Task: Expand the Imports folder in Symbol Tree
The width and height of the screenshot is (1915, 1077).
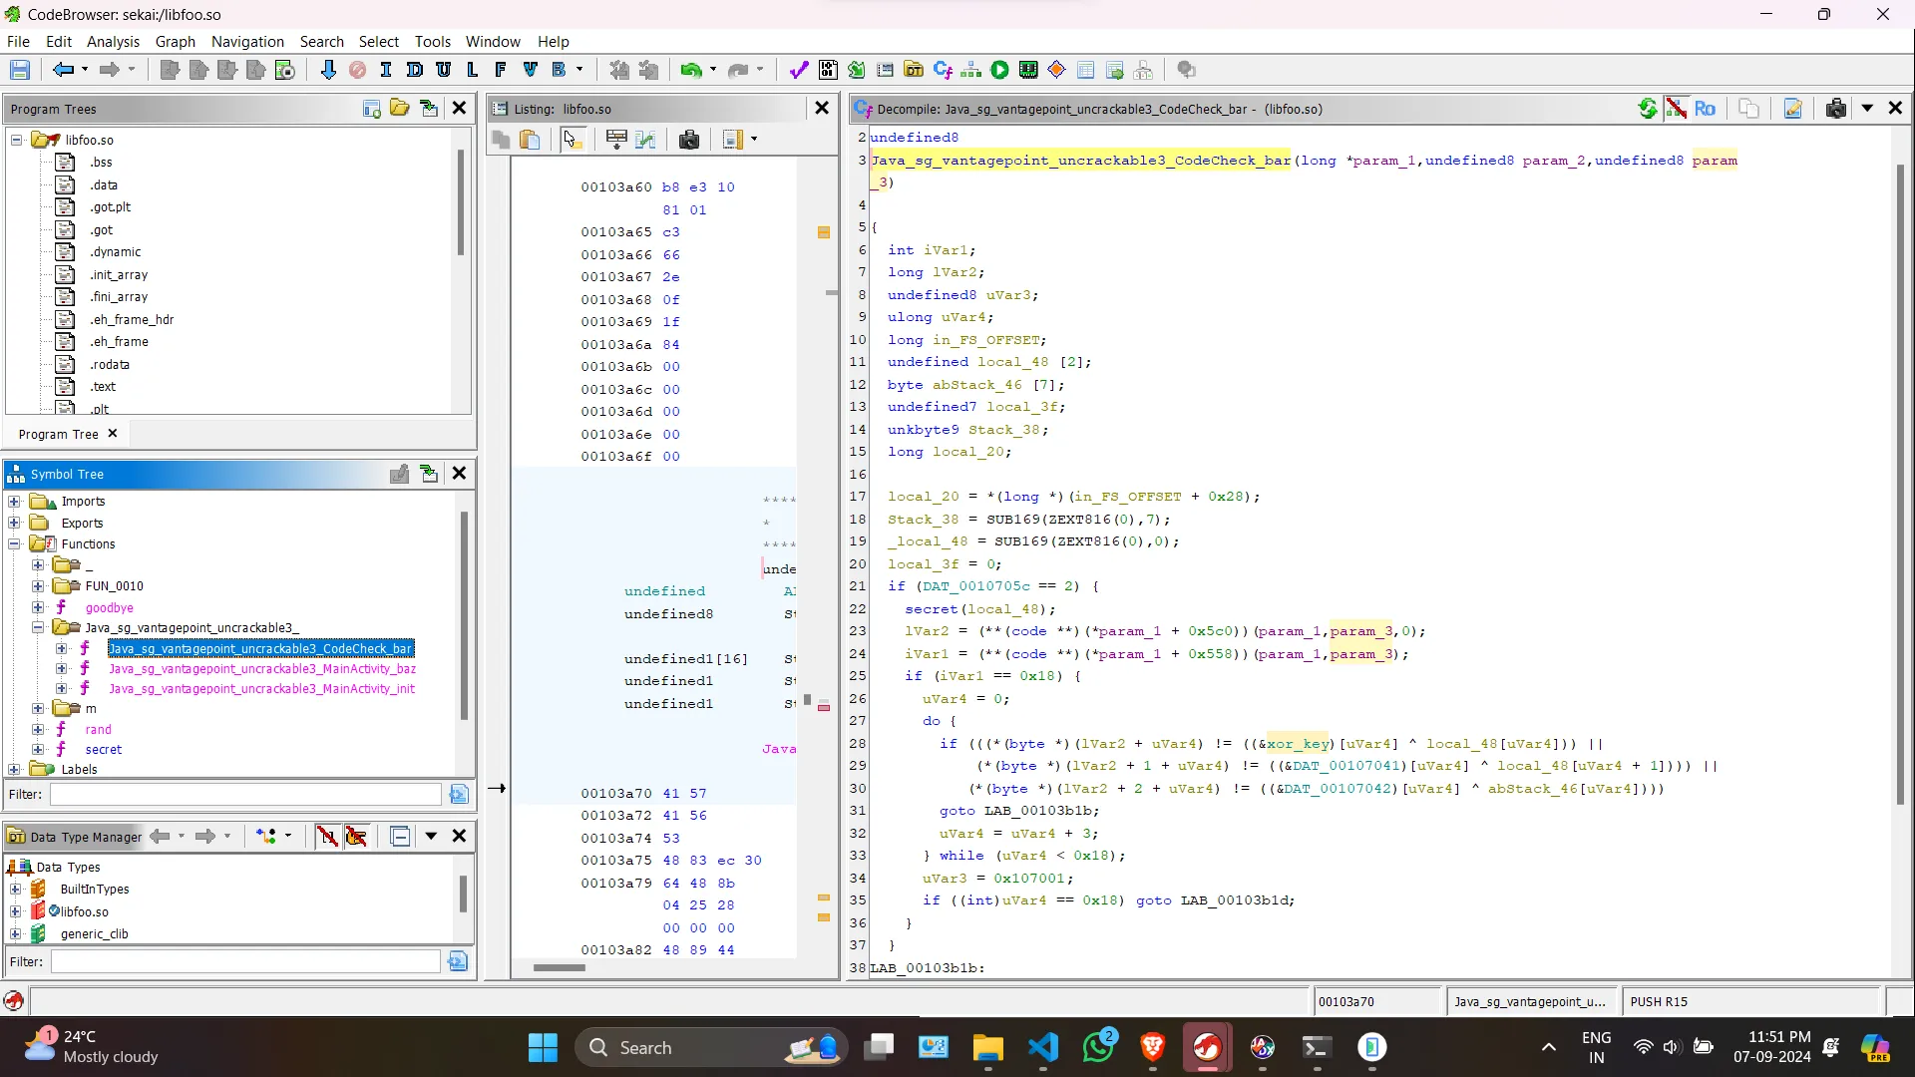Action: 15,502
